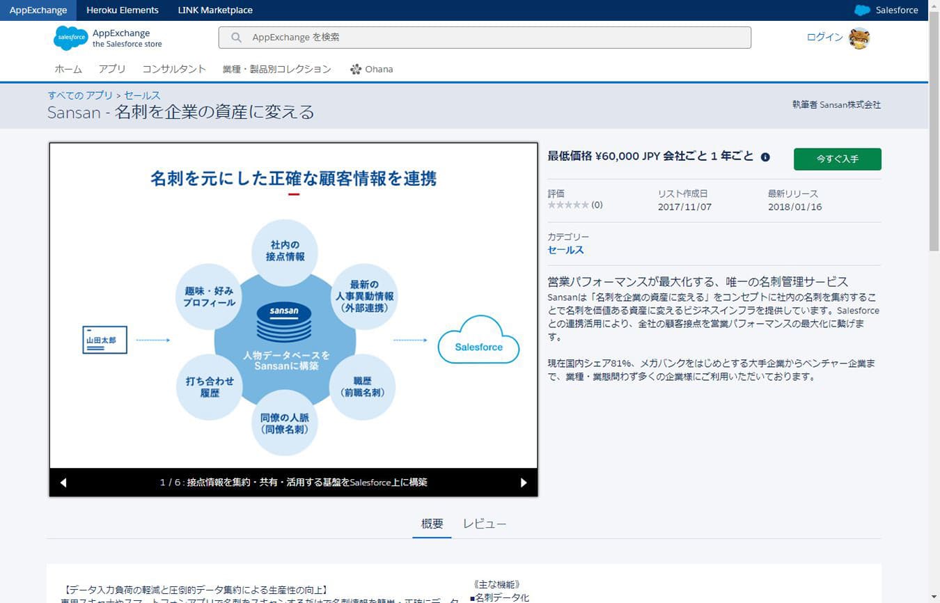This screenshot has width=940, height=603.
Task: Open セールス breadcrumb link
Action: (x=142, y=95)
